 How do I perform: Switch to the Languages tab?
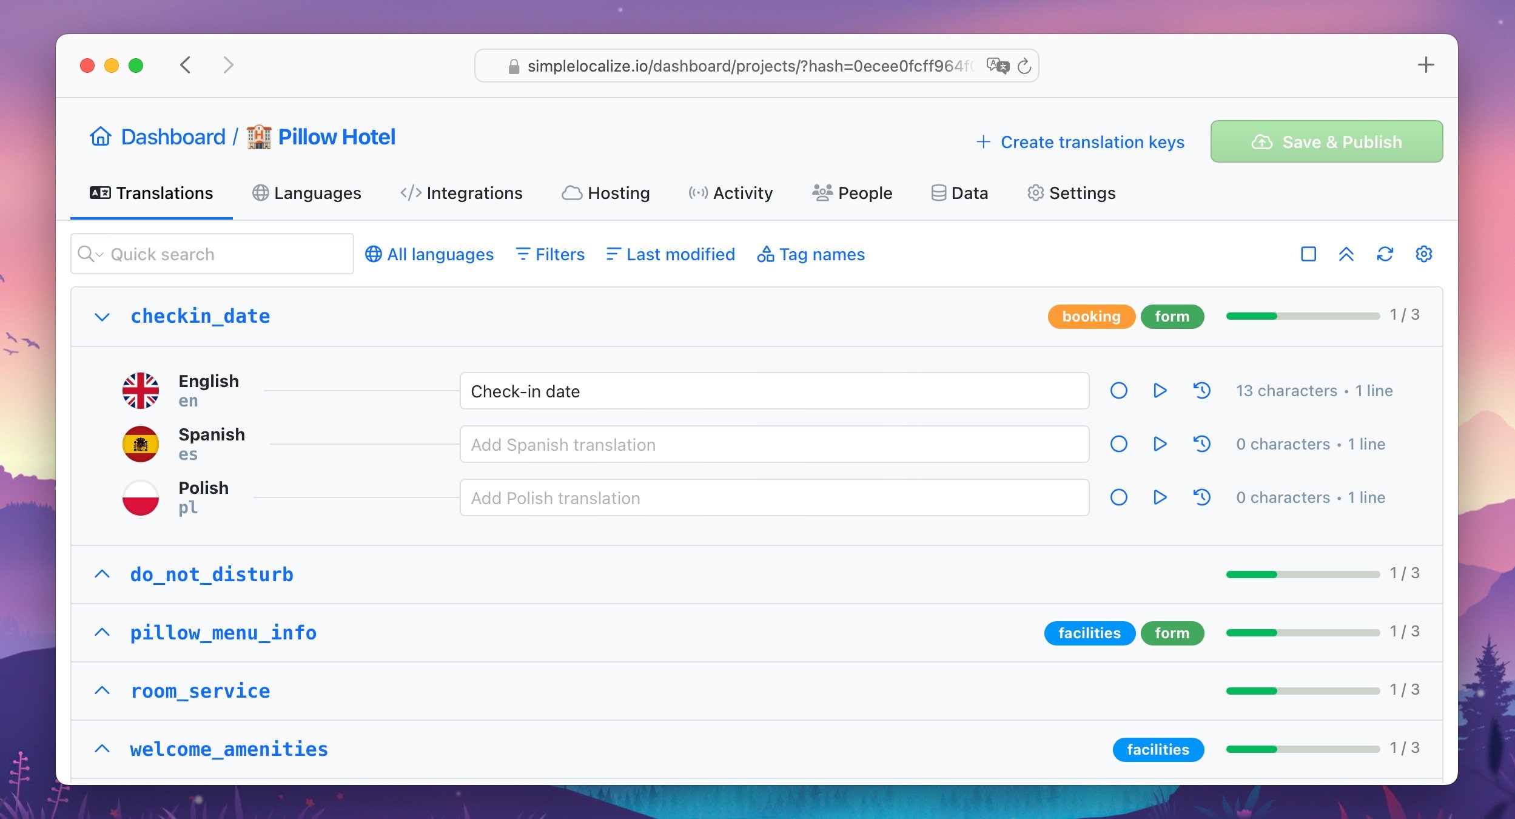tap(306, 193)
